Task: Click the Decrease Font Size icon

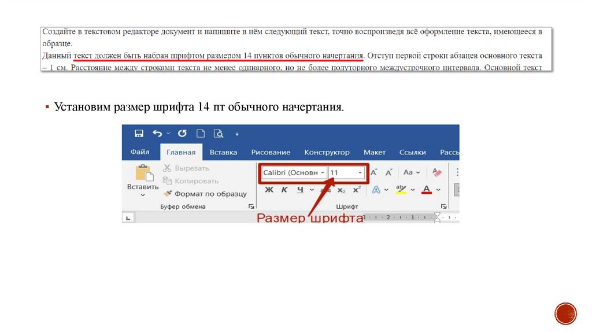Action: [x=389, y=172]
